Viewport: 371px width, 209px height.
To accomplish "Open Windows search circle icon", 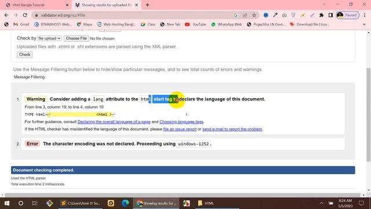I will [x=21, y=203].
